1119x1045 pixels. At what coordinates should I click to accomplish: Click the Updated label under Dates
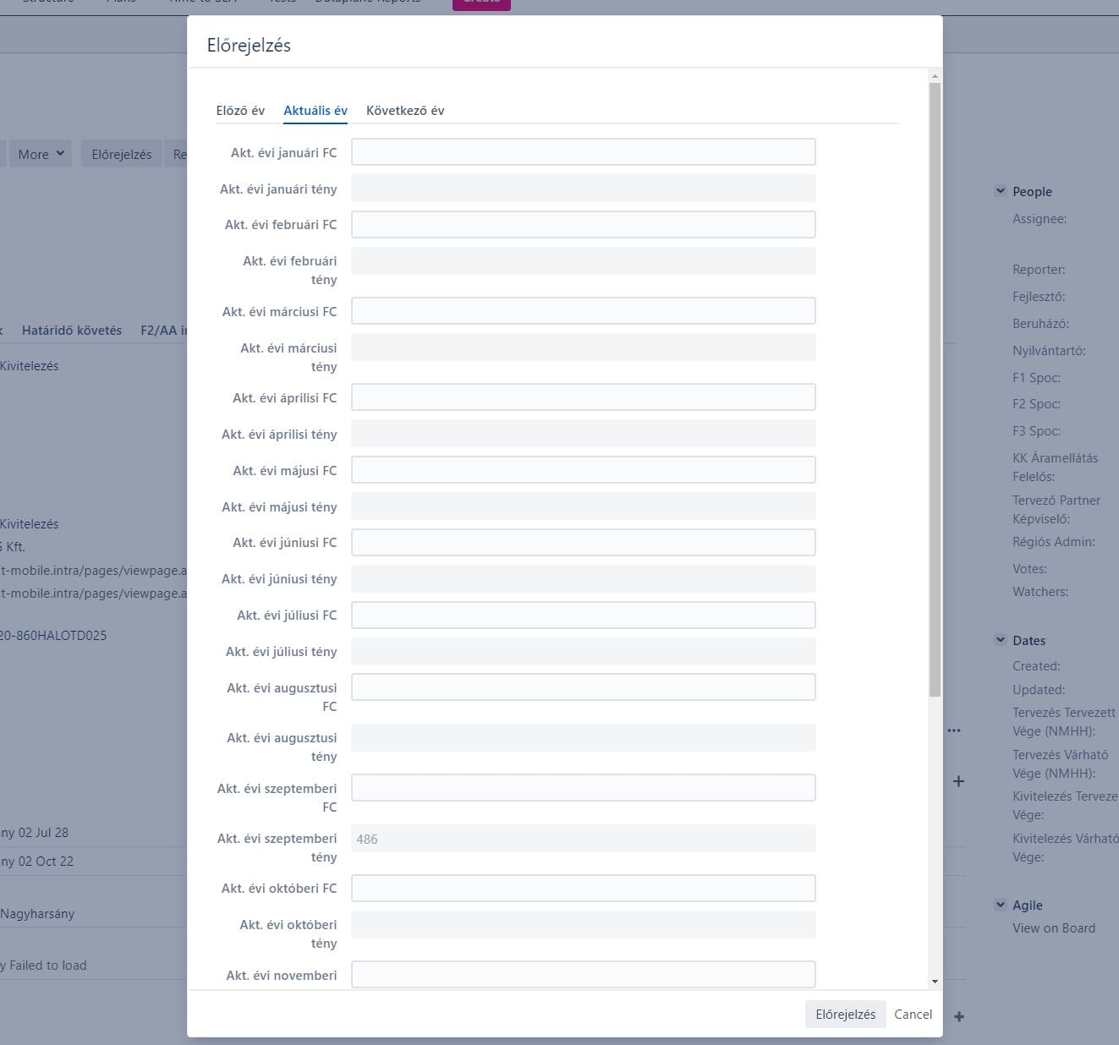click(1039, 690)
